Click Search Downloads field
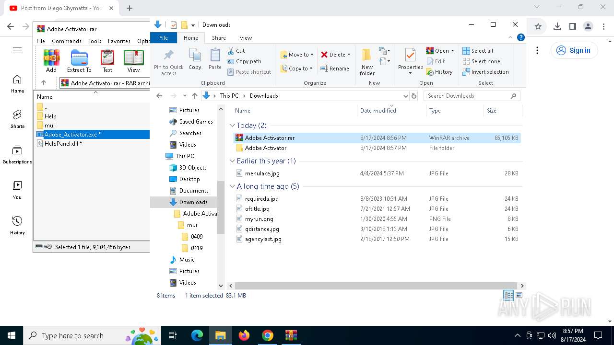The image size is (614, 345). tap(472, 96)
